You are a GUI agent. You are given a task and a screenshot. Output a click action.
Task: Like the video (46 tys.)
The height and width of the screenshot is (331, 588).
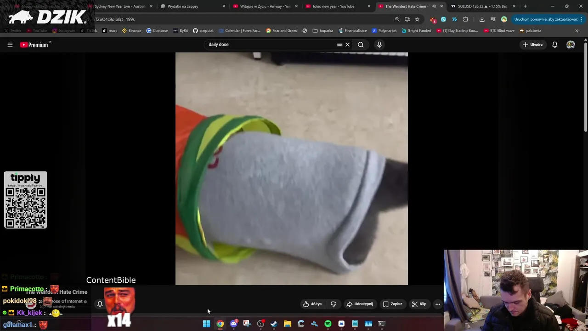tap(313, 304)
